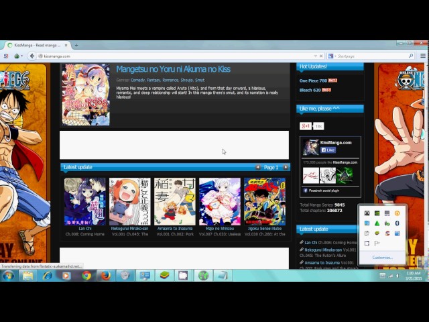The width and height of the screenshot is (429, 322).
Task: Click the Startpage search field
Action: tap(372, 56)
